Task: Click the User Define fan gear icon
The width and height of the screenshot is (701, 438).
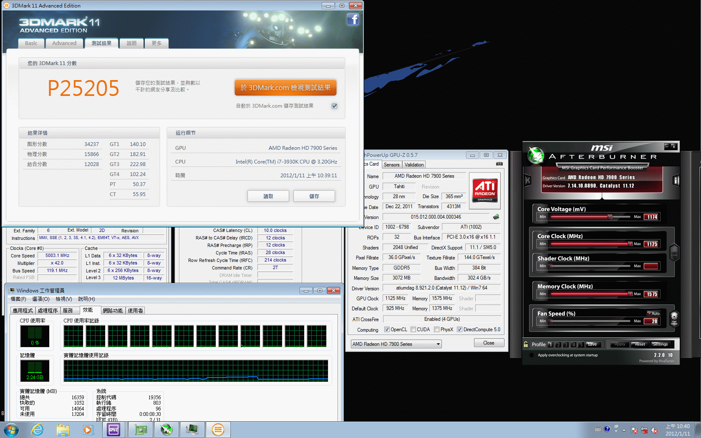Action: tap(674, 318)
